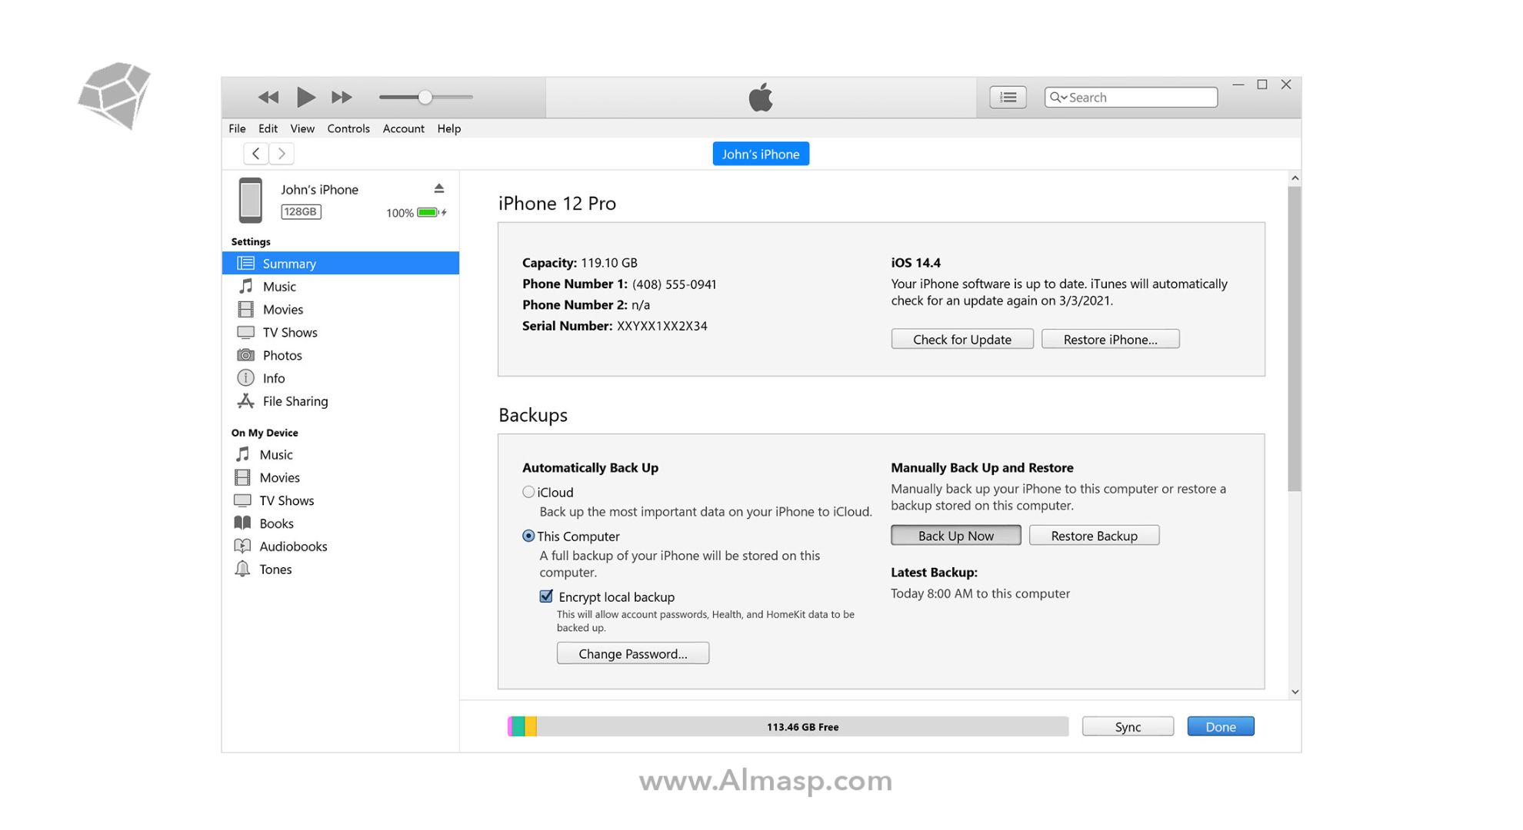Select Summary in Settings sidebar

coord(341,263)
